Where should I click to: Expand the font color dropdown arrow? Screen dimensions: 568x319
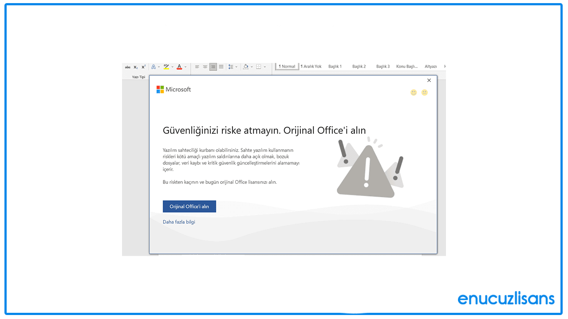point(185,67)
